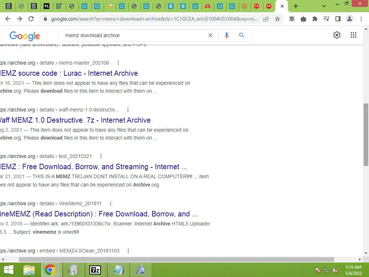Open the notepad app in taskbar
The height and width of the screenshot is (277, 369).
point(118,270)
